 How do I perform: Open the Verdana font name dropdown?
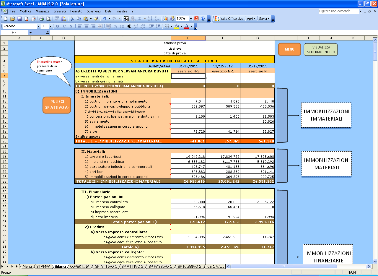coord(38,26)
